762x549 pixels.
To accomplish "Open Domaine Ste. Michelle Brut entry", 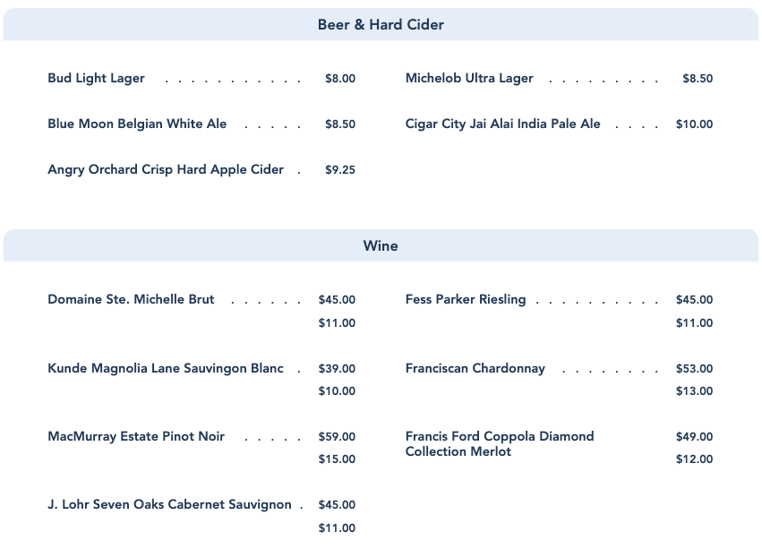I will coord(131,300).
